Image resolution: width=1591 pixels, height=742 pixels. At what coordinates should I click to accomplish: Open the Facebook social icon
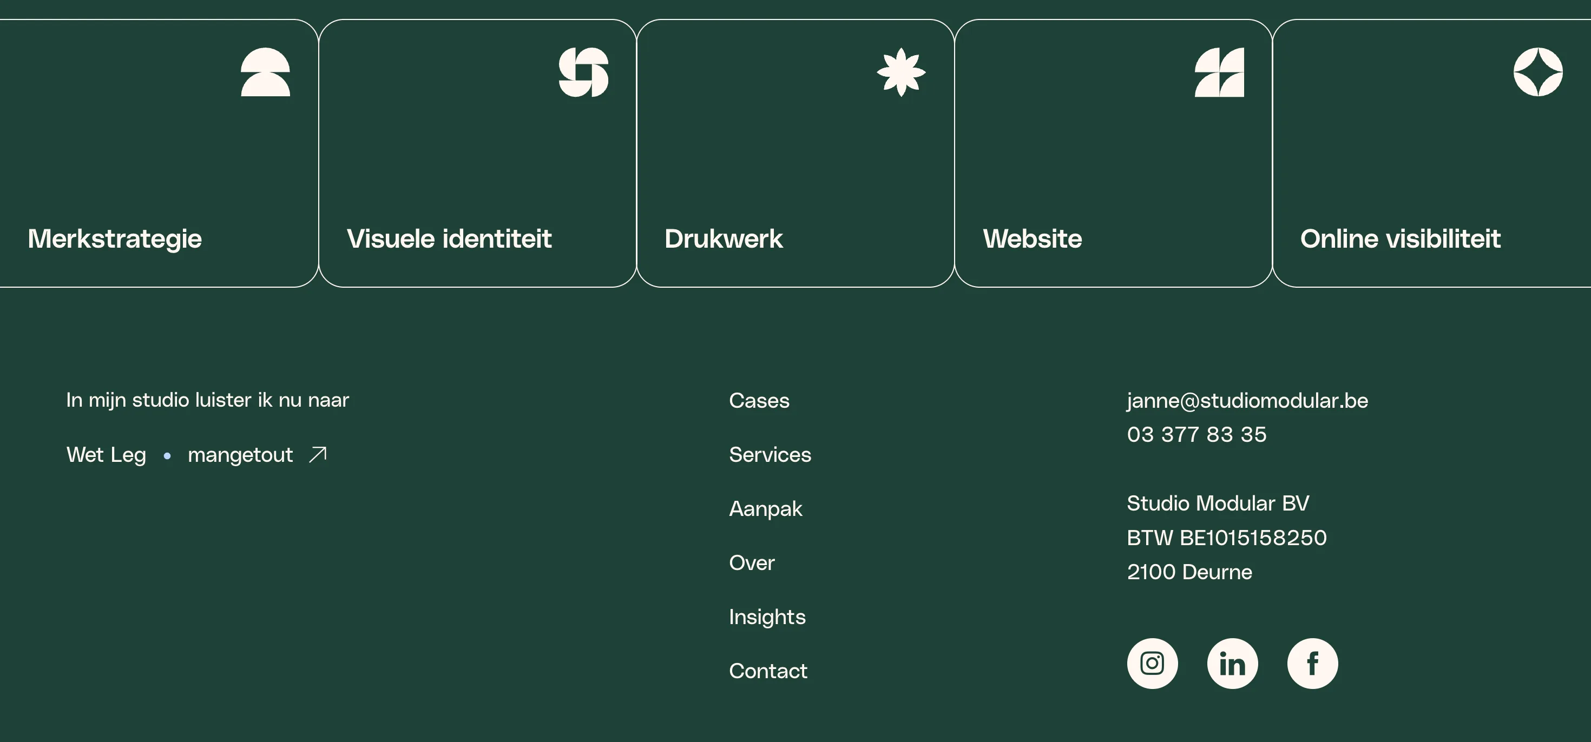click(1312, 664)
